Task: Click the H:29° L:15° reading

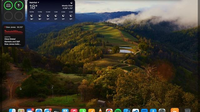Action: tap(68, 8)
